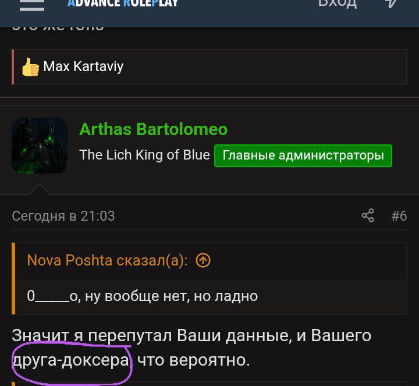Screen dimensions: 419x386
Task: Open Arthas Bartolomeo's user profile
Action: (x=154, y=129)
